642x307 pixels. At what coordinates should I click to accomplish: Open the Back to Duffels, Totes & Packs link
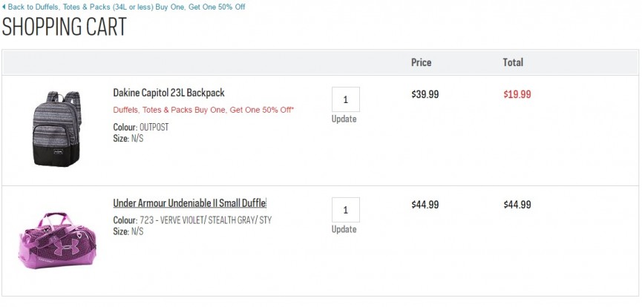pyautogui.click(x=126, y=7)
